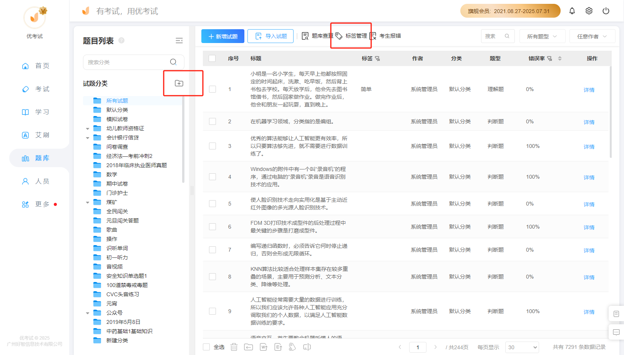Expand the 幼儿教师资格证 folder arrow
This screenshot has width=624, height=355.
click(x=88, y=129)
